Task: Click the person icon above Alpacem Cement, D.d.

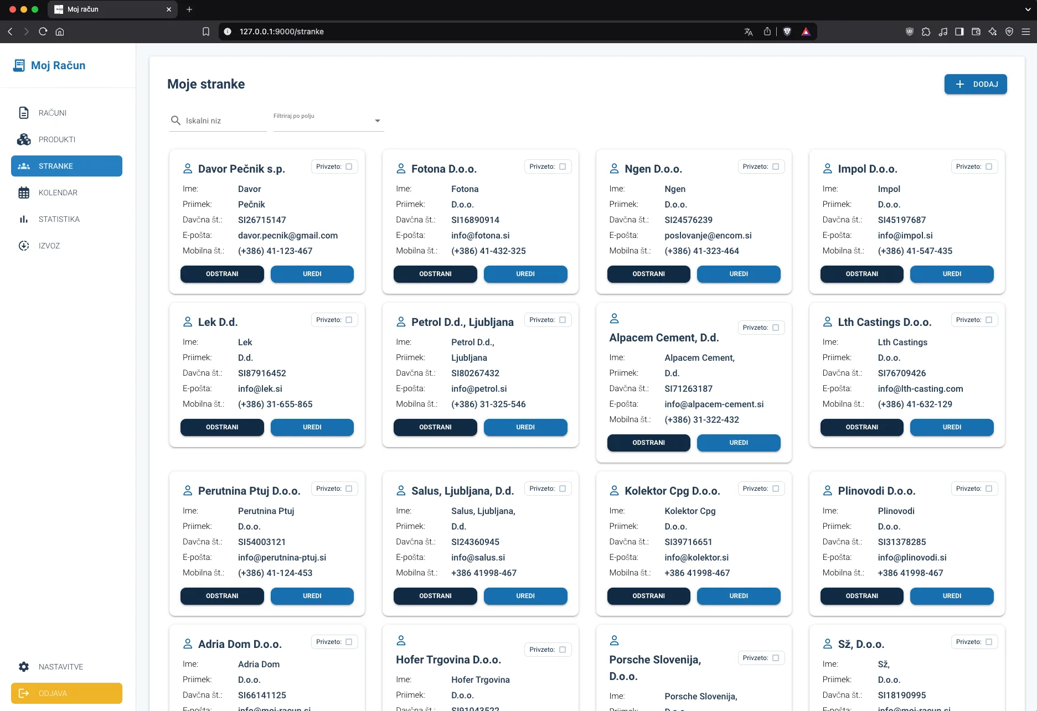Action: tap(614, 318)
